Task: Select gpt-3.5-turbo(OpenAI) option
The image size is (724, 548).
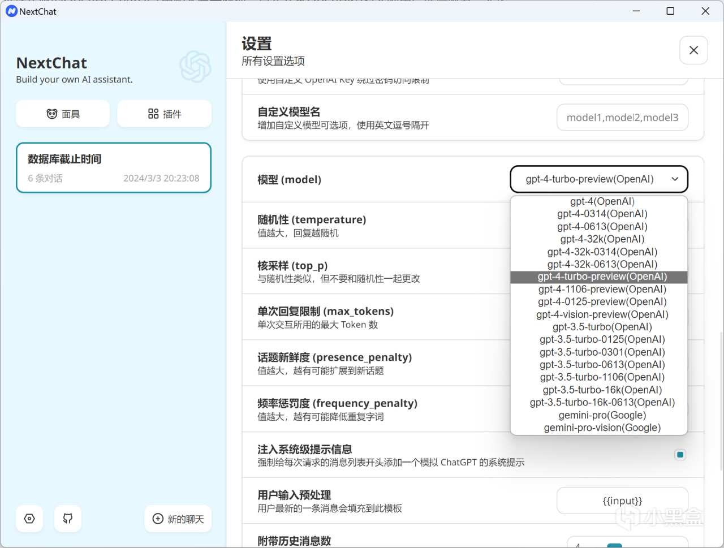Action: 599,327
